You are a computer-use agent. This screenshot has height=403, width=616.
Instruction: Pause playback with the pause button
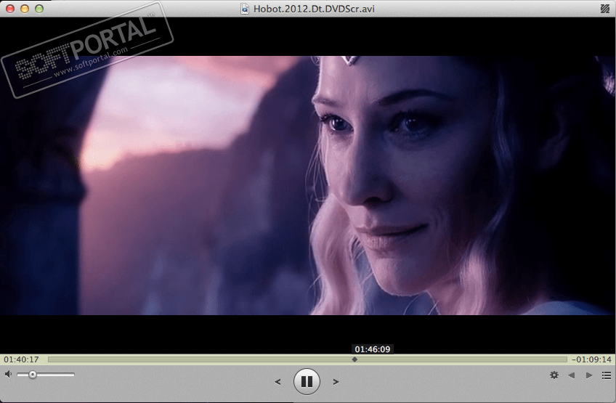tap(307, 381)
